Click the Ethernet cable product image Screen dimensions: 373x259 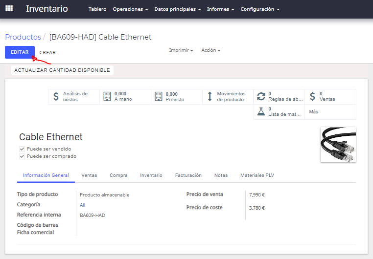338,145
